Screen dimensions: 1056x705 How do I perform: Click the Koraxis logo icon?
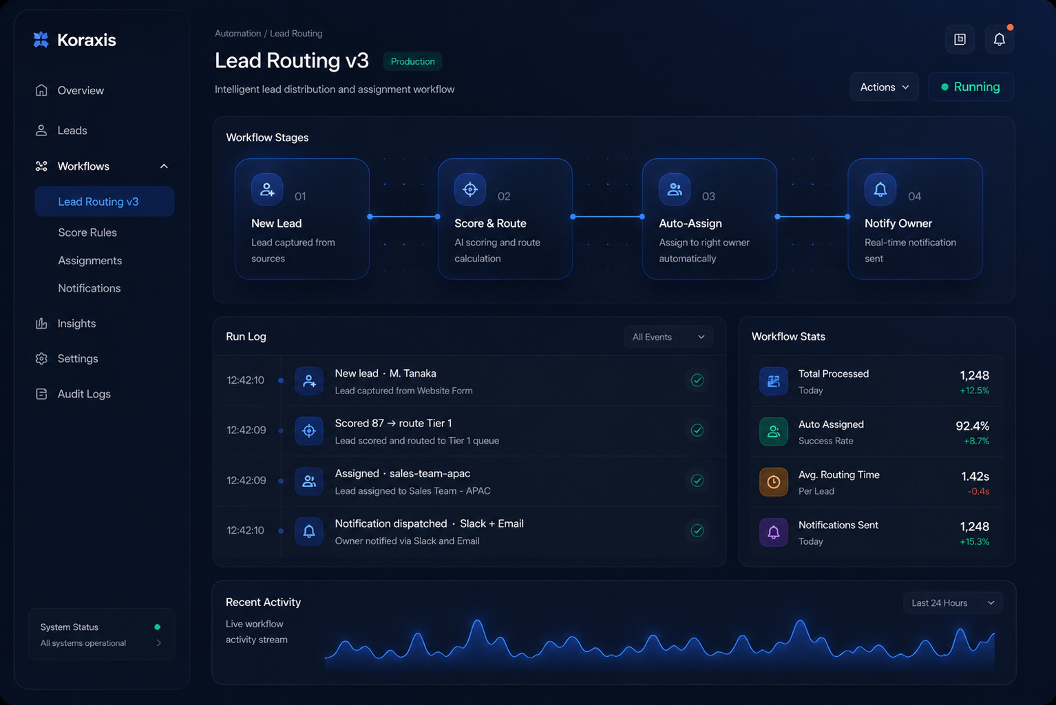click(x=41, y=40)
